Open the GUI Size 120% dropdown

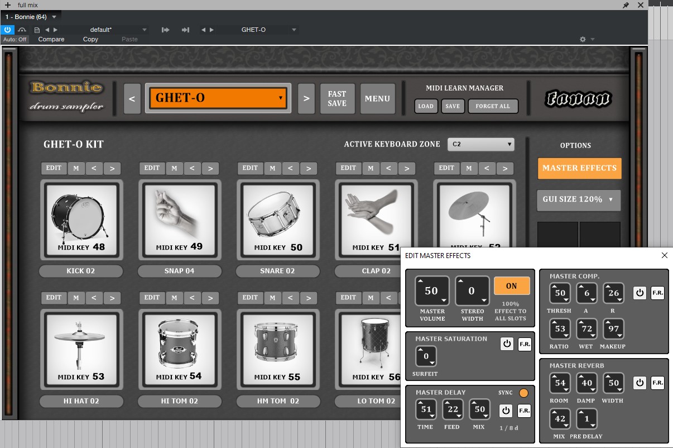coord(578,199)
